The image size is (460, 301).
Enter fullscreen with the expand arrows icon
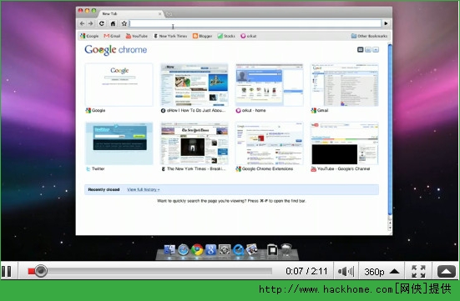[x=418, y=271]
